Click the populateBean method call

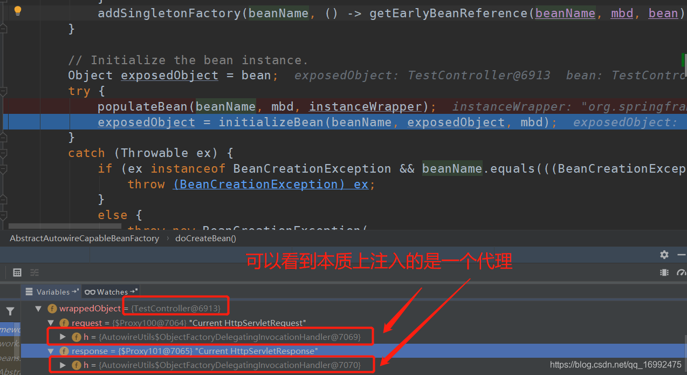click(142, 107)
